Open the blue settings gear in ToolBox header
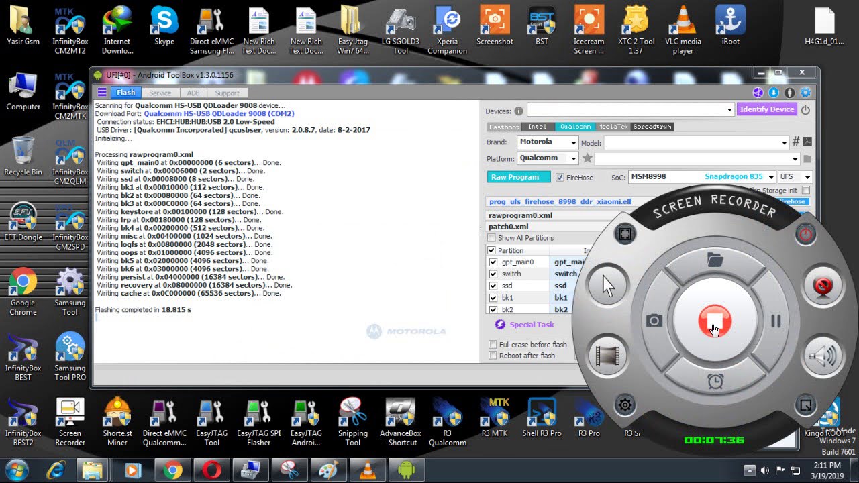 click(x=806, y=93)
